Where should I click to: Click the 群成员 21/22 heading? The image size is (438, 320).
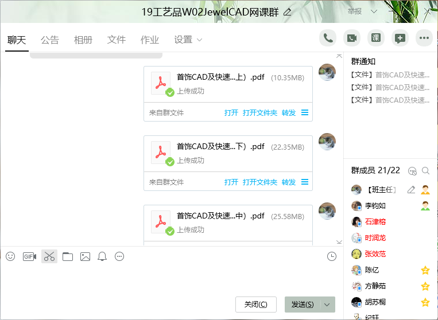[x=375, y=170]
